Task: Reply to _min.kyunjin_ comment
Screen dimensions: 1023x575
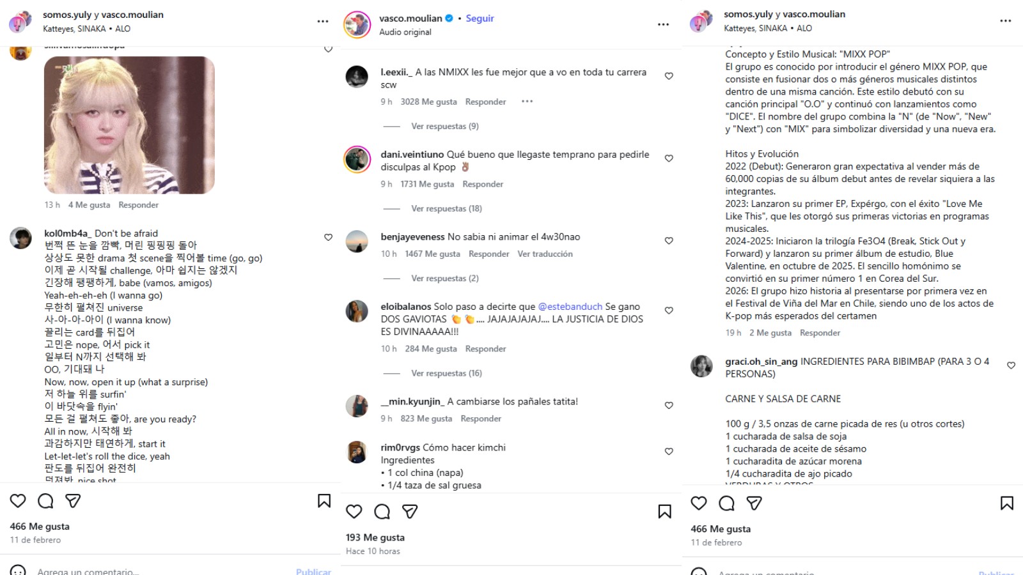Action: tap(481, 419)
